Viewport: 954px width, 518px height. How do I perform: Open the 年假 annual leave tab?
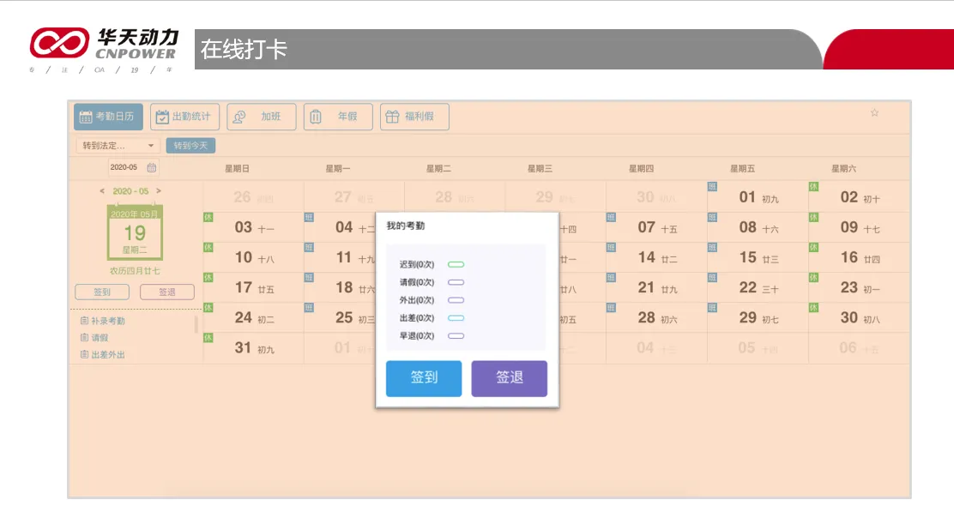click(338, 117)
